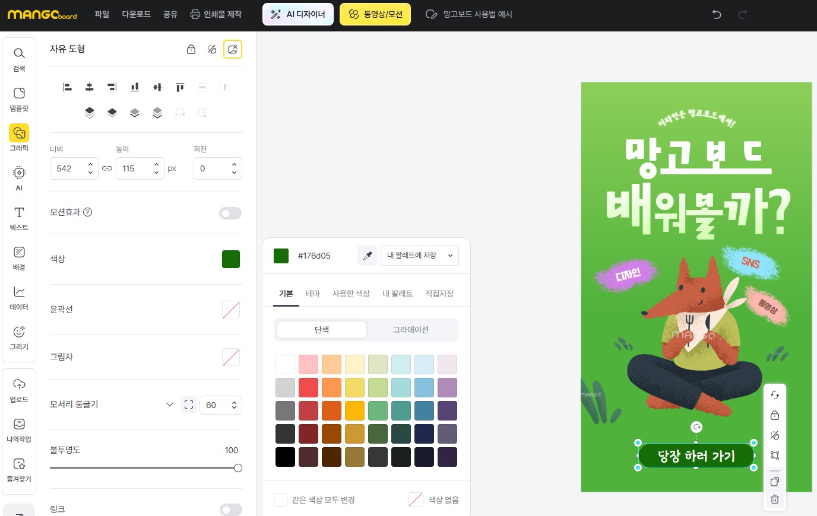Duplicate the selected element via floating toolbar
The width and height of the screenshot is (817, 516).
pyautogui.click(x=774, y=482)
